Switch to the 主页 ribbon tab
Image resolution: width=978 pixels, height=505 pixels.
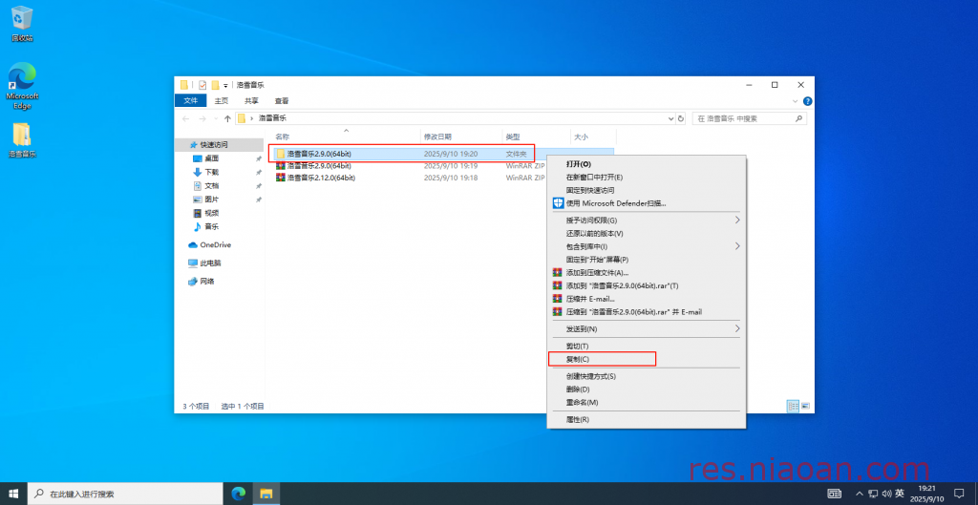(222, 100)
